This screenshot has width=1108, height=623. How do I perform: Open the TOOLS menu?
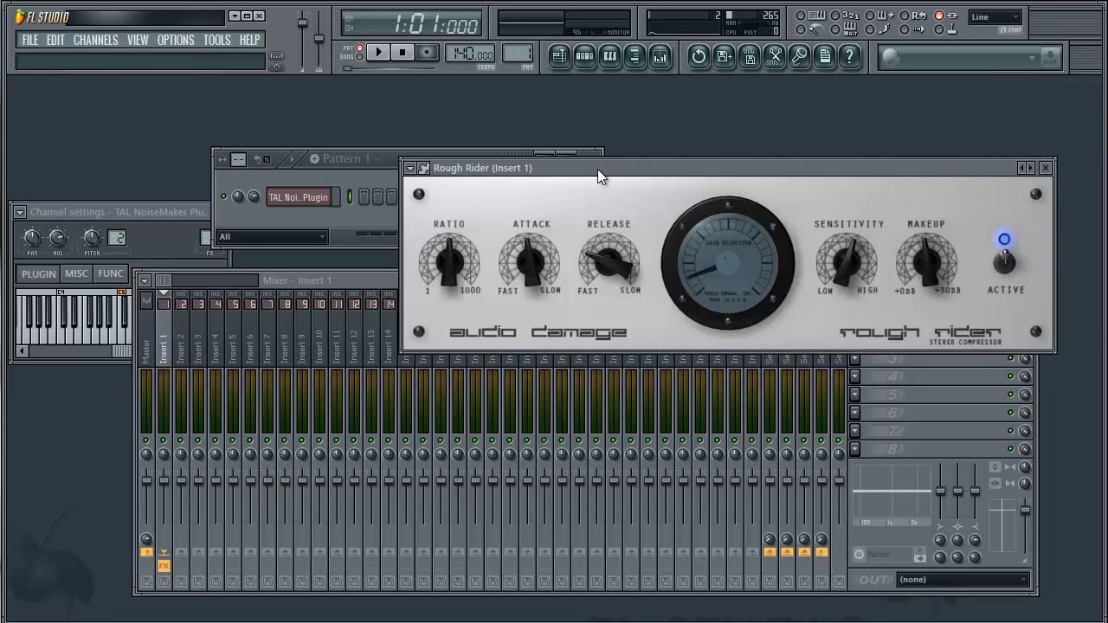click(x=216, y=40)
